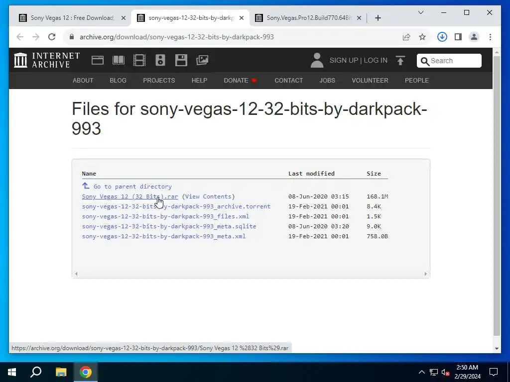Click the address bar URL
Image resolution: width=510 pixels, height=382 pixels.
[177, 37]
